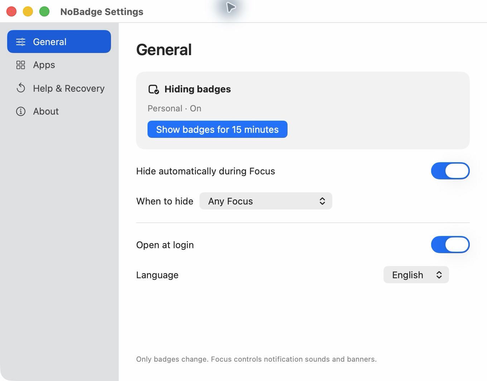Click the NoBadge Settings window title
Image resolution: width=487 pixels, height=381 pixels.
point(102,12)
